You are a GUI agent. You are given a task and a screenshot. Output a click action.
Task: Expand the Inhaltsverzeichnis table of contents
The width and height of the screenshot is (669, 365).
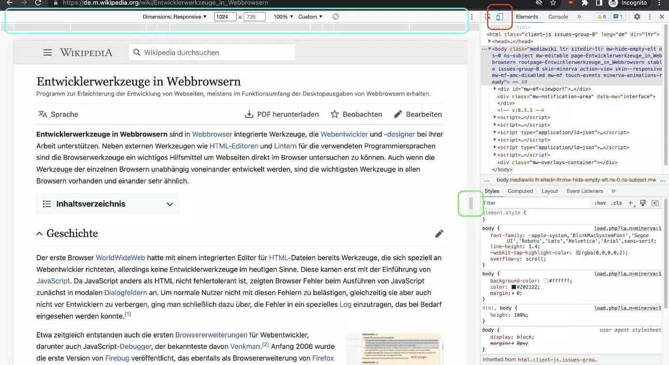coord(107,204)
